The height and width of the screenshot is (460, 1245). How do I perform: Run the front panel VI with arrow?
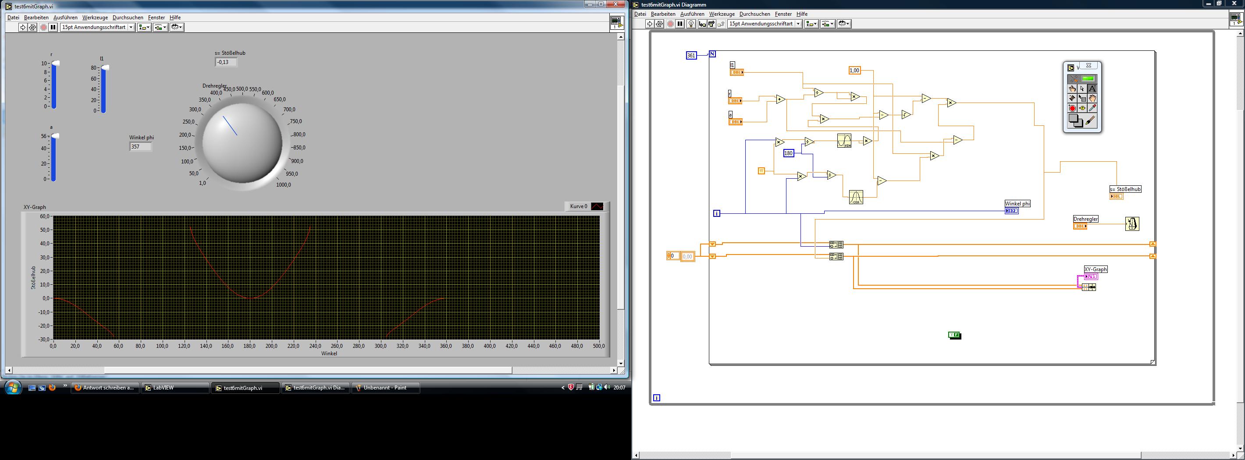23,28
